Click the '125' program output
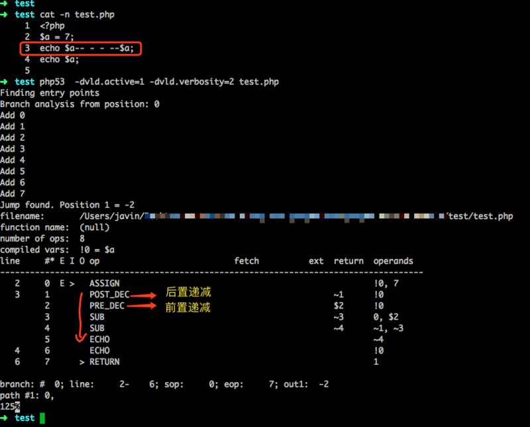Screen dimensions: 530x427 (7, 406)
